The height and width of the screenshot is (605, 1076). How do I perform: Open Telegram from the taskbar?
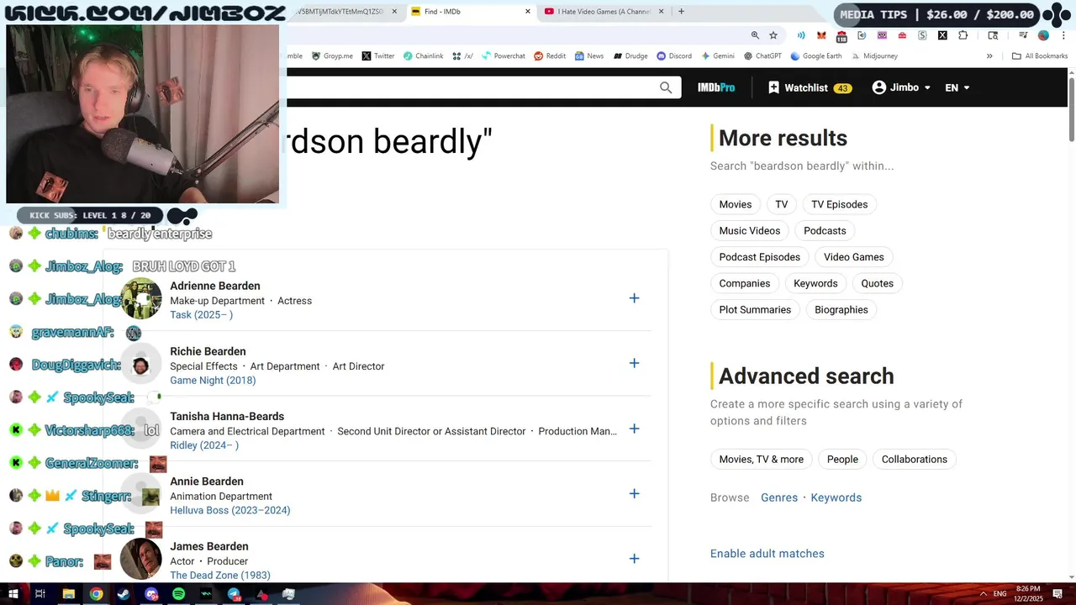(x=234, y=594)
